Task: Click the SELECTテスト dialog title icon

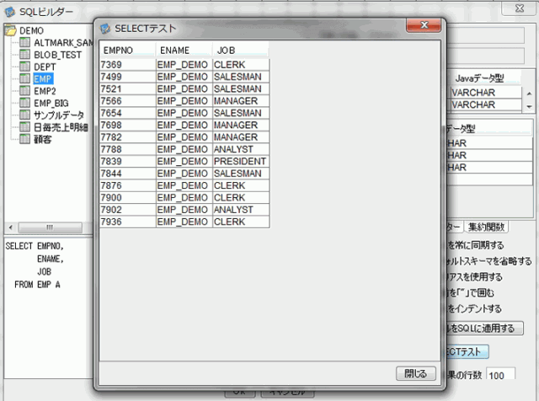Action: pos(106,28)
